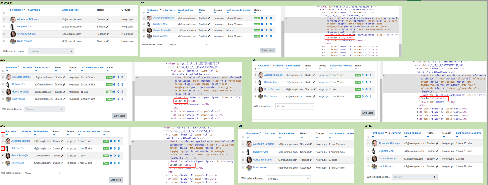488x185 pixels.
Task: Uncheck Gonca Sinanoğlu's checkbox in panel #11
Action: tap(243, 160)
